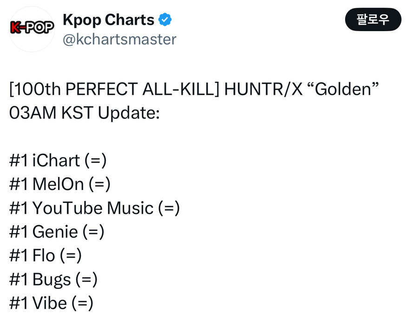
Task: Click the 03AM KST Update line
Action: click(x=85, y=113)
